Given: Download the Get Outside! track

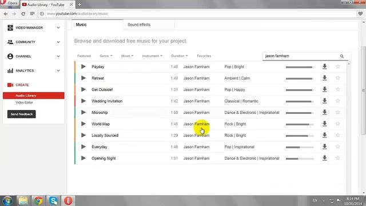Looking at the screenshot, I should tap(324, 89).
